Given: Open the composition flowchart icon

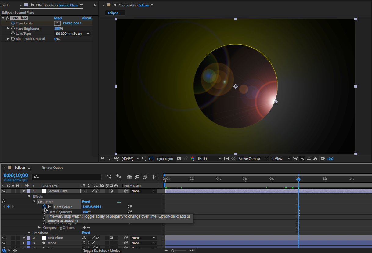Looking at the screenshot, I should (x=315, y=159).
